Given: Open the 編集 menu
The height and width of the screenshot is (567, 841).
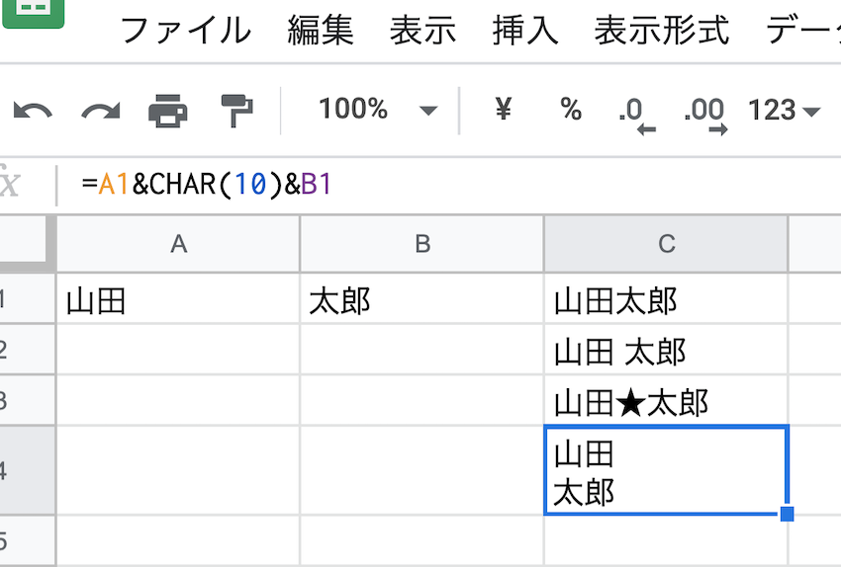Looking at the screenshot, I should click(321, 31).
